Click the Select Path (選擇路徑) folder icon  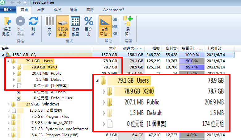click(x=7, y=21)
